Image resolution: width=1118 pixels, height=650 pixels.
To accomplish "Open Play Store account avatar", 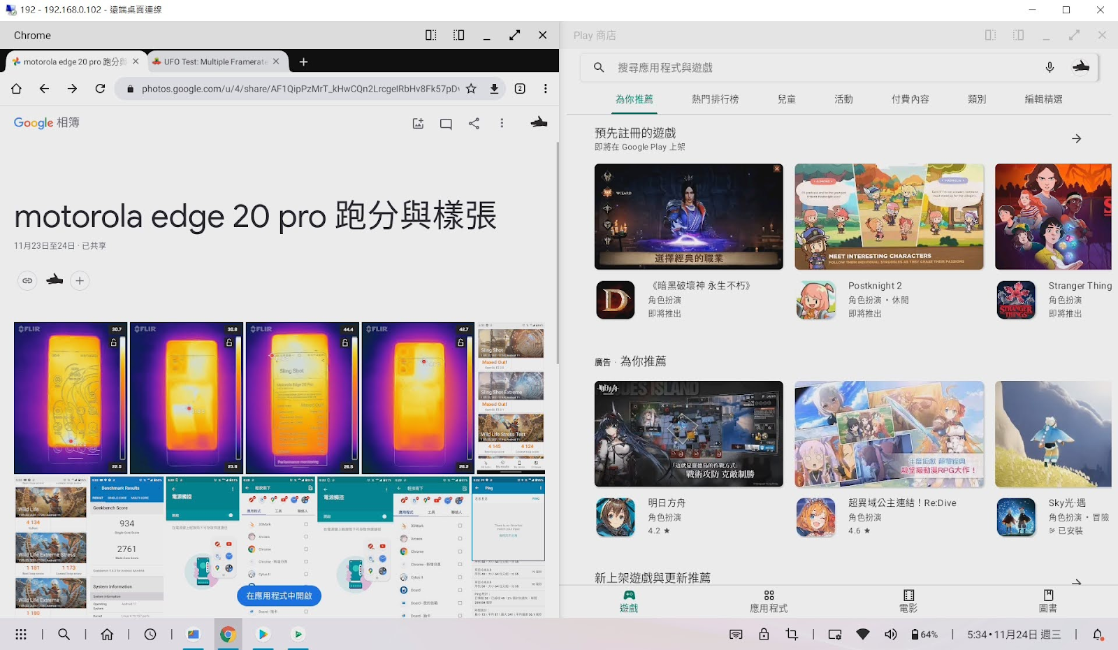I will point(1081,67).
